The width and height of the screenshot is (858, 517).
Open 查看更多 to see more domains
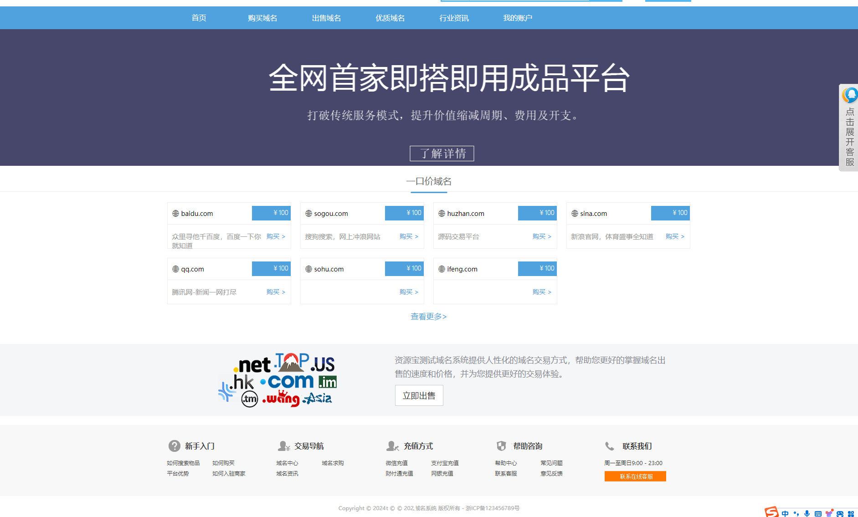pos(428,317)
